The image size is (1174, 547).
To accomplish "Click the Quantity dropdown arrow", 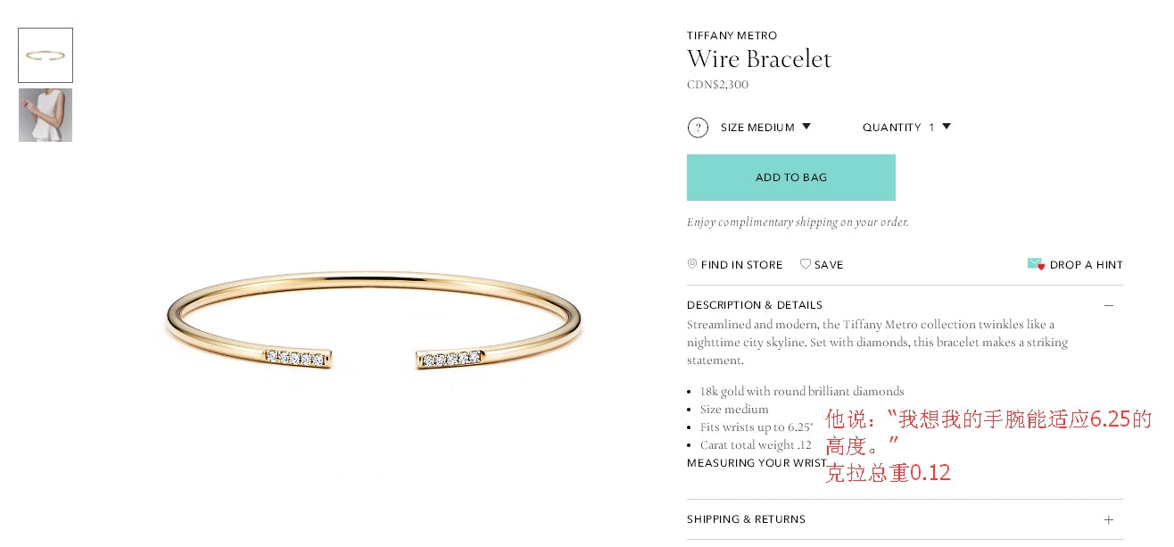I will click(947, 127).
